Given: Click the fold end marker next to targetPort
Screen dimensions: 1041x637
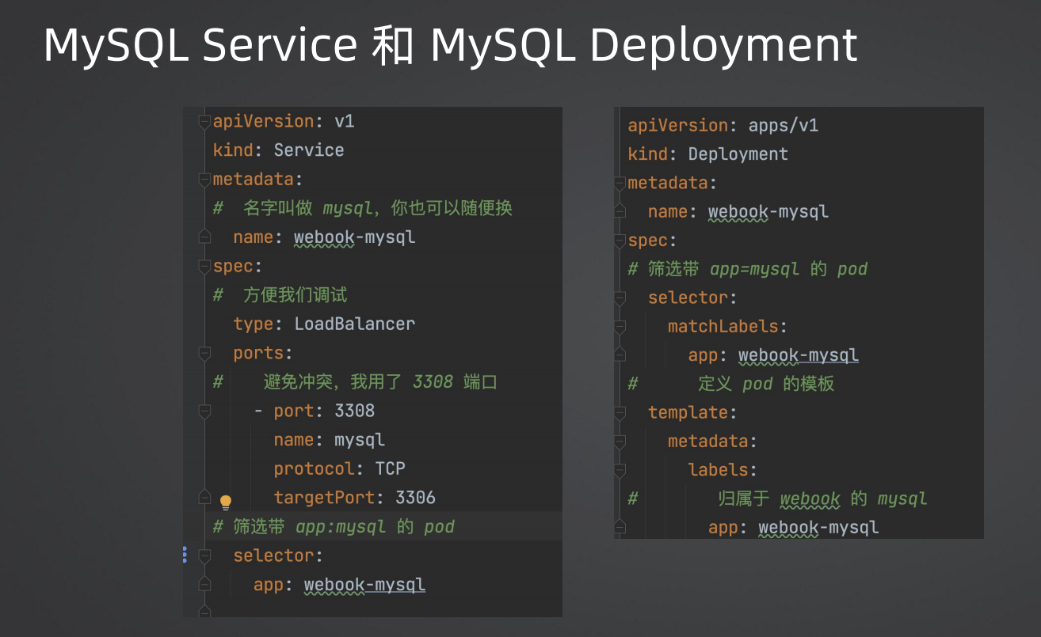Looking at the screenshot, I should (204, 497).
